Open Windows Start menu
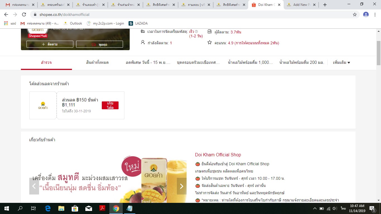 (7, 208)
